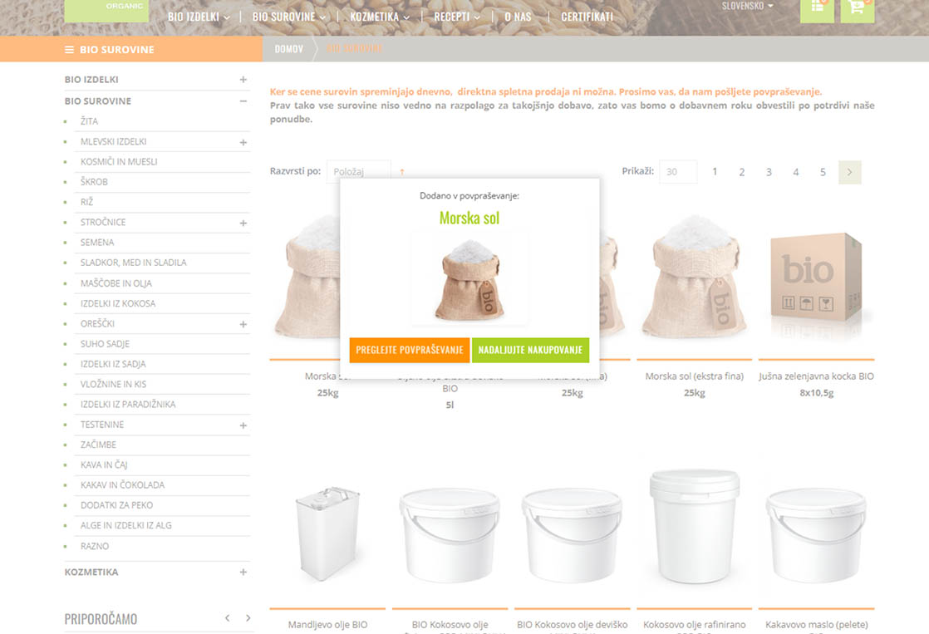Expand the KOZMETIKA sidebar category
The width and height of the screenshot is (929, 634).
coord(243,573)
